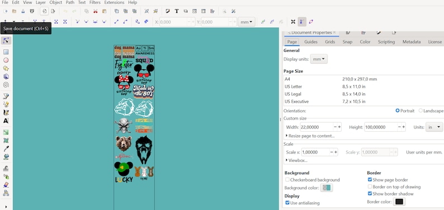The height and width of the screenshot is (210, 444).
Task: Click the Export icon
Action: (53, 11)
